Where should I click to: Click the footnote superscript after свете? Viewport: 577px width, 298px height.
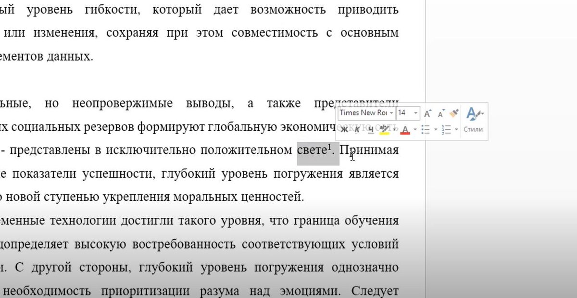coord(329,148)
